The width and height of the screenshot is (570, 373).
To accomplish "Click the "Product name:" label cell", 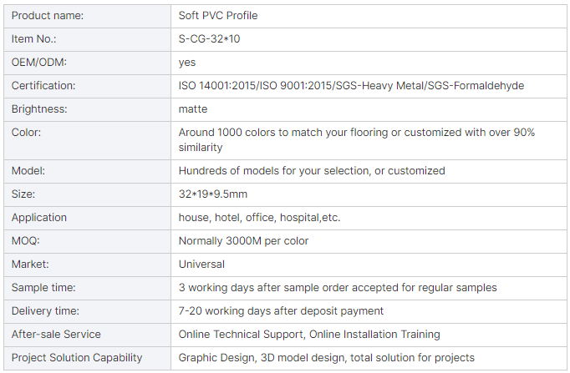I will [x=48, y=16].
